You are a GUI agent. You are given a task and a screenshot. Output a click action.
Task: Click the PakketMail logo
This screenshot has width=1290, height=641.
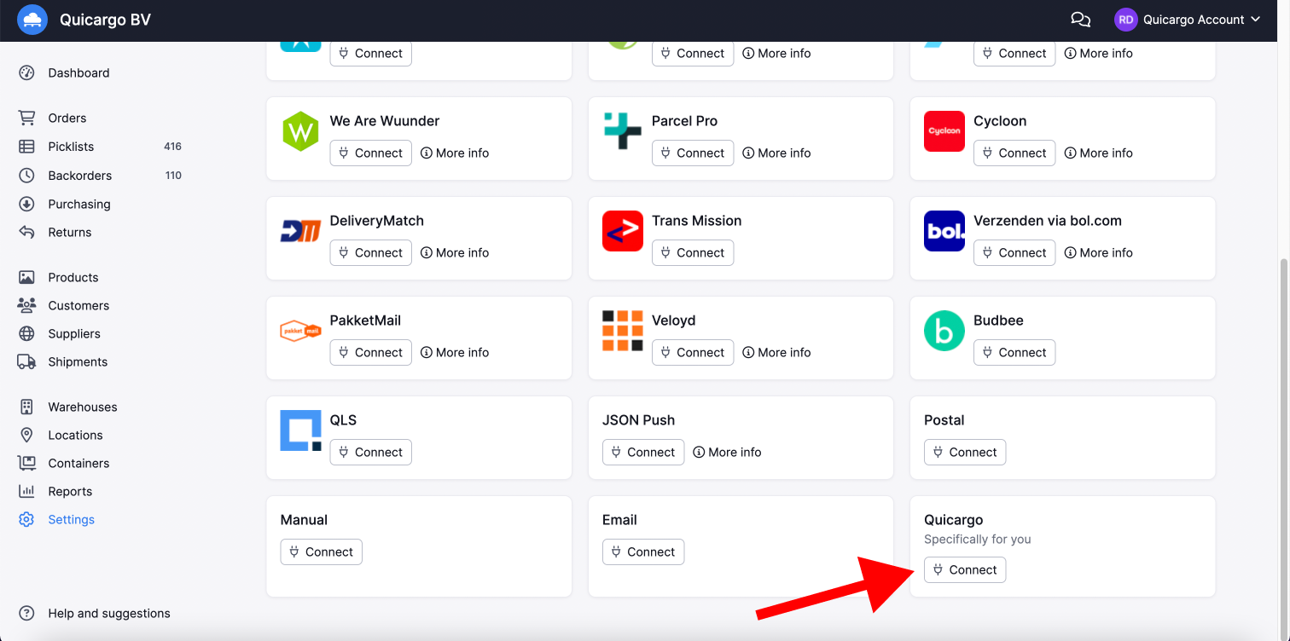(x=300, y=331)
